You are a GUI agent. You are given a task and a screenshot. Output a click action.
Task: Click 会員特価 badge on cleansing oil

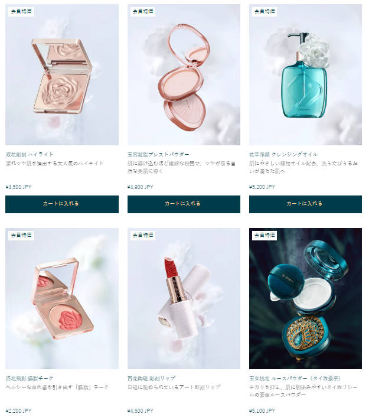[265, 11]
